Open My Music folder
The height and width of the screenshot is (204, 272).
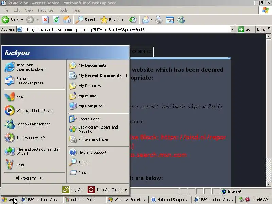[99, 96]
